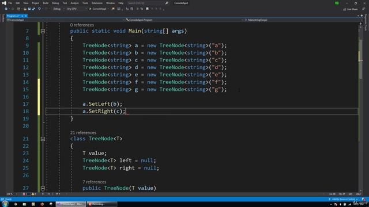Click on 'a.SetLeft(b);' code line
The height and width of the screenshot is (207, 369).
point(103,104)
